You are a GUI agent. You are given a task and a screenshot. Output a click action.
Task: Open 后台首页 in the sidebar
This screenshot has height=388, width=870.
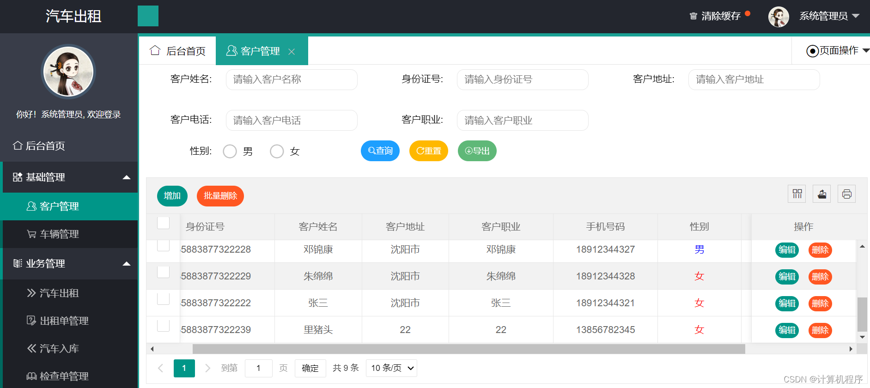pos(69,146)
